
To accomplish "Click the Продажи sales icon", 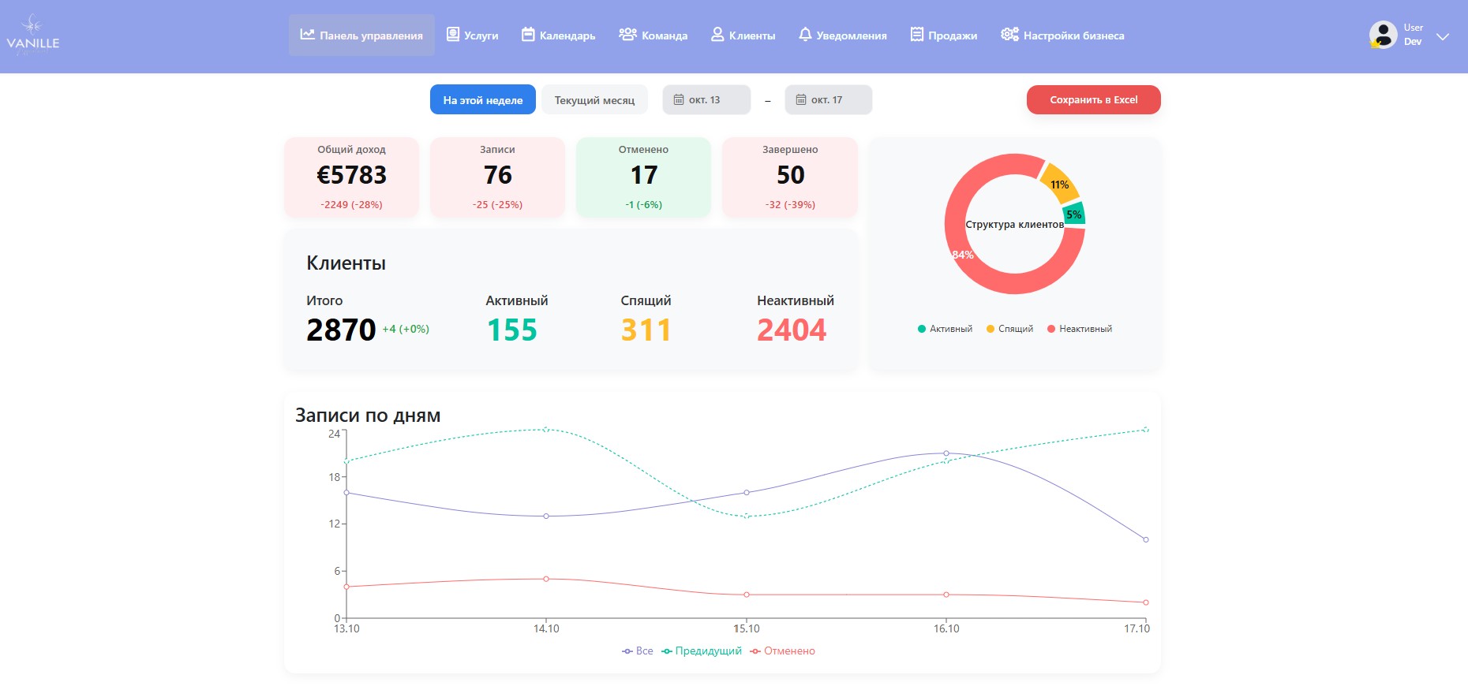I will [x=916, y=35].
